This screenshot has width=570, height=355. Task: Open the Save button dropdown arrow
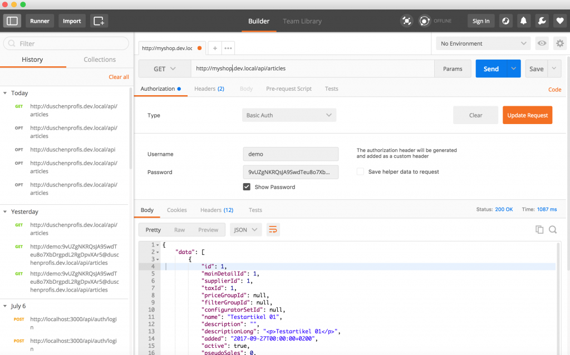pyautogui.click(x=554, y=68)
